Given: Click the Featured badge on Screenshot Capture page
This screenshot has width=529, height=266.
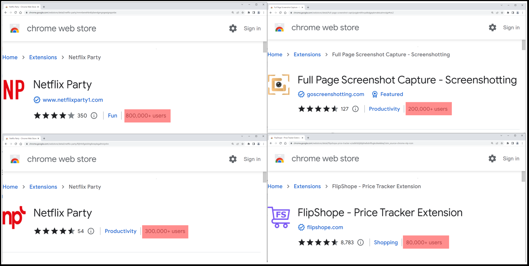Looking at the screenshot, I should 387,94.
